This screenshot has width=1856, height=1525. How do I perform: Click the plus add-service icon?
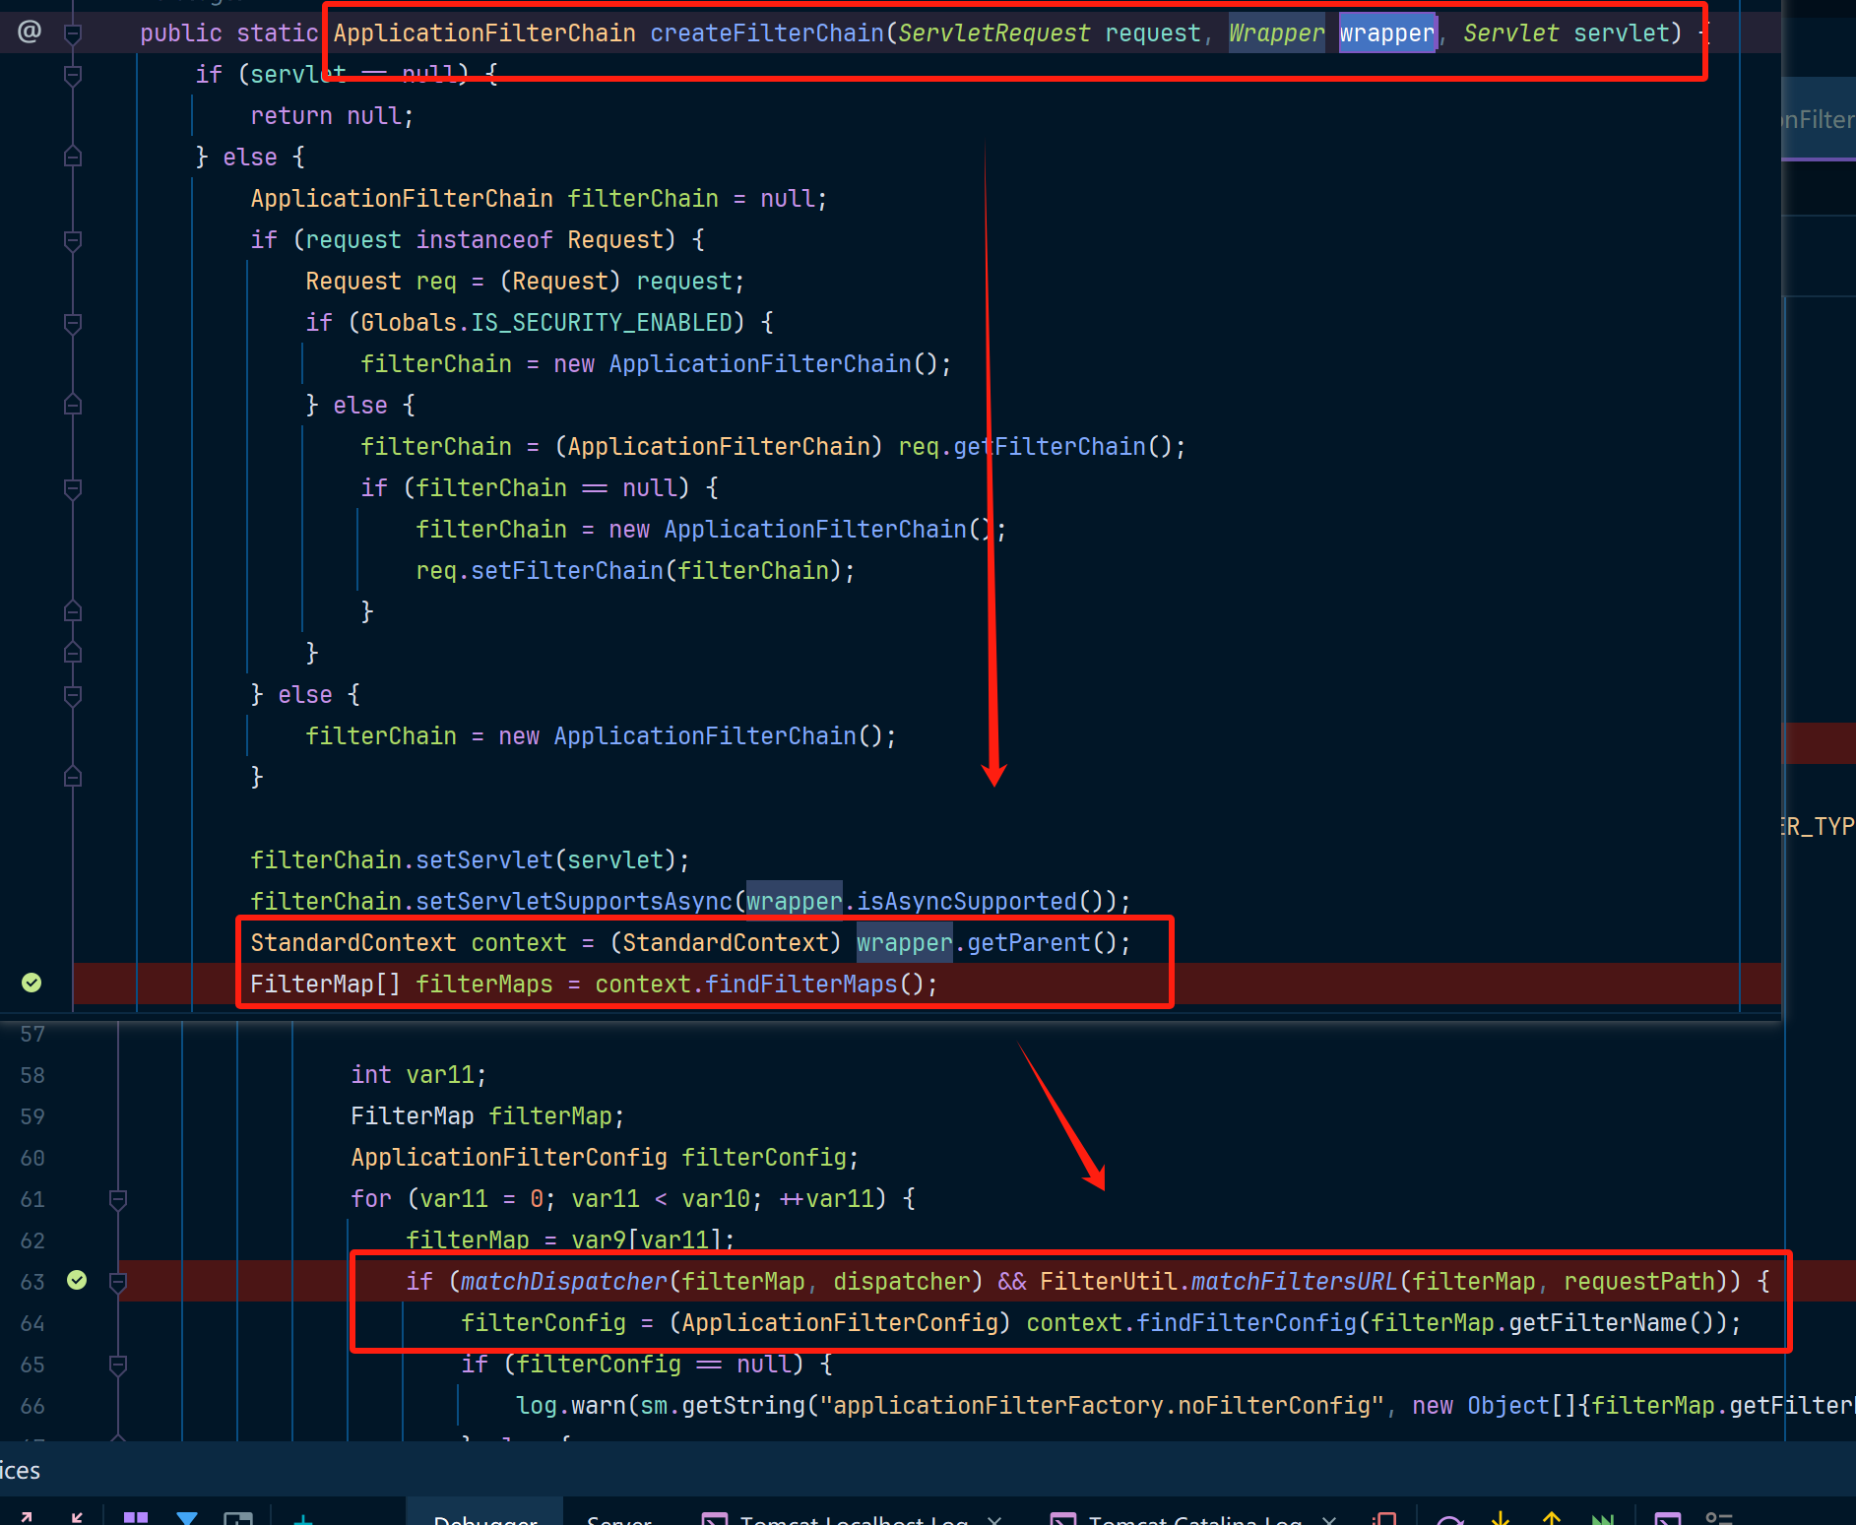coord(303,1519)
